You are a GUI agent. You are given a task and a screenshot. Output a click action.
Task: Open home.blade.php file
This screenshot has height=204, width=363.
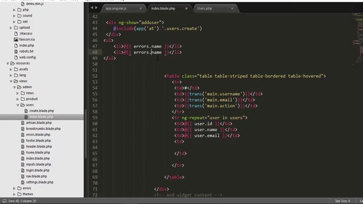point(38,152)
